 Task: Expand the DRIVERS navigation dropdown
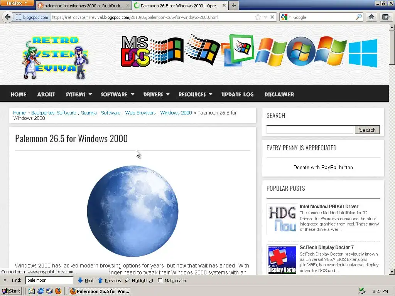pyautogui.click(x=156, y=94)
